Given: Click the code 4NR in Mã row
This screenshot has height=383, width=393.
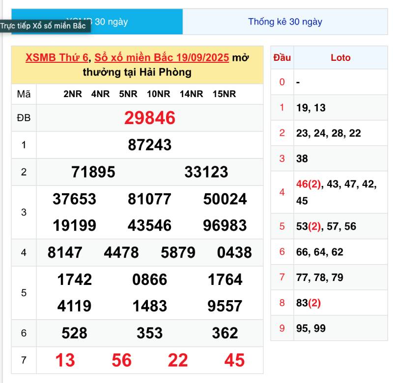Looking at the screenshot, I should coord(100,94).
